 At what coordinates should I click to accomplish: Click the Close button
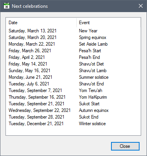pos(125,146)
